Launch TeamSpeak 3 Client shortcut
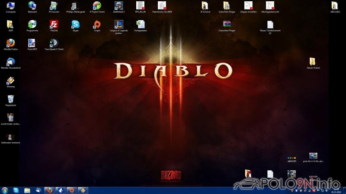This screenshot has width=346, height=194. [x=54, y=44]
